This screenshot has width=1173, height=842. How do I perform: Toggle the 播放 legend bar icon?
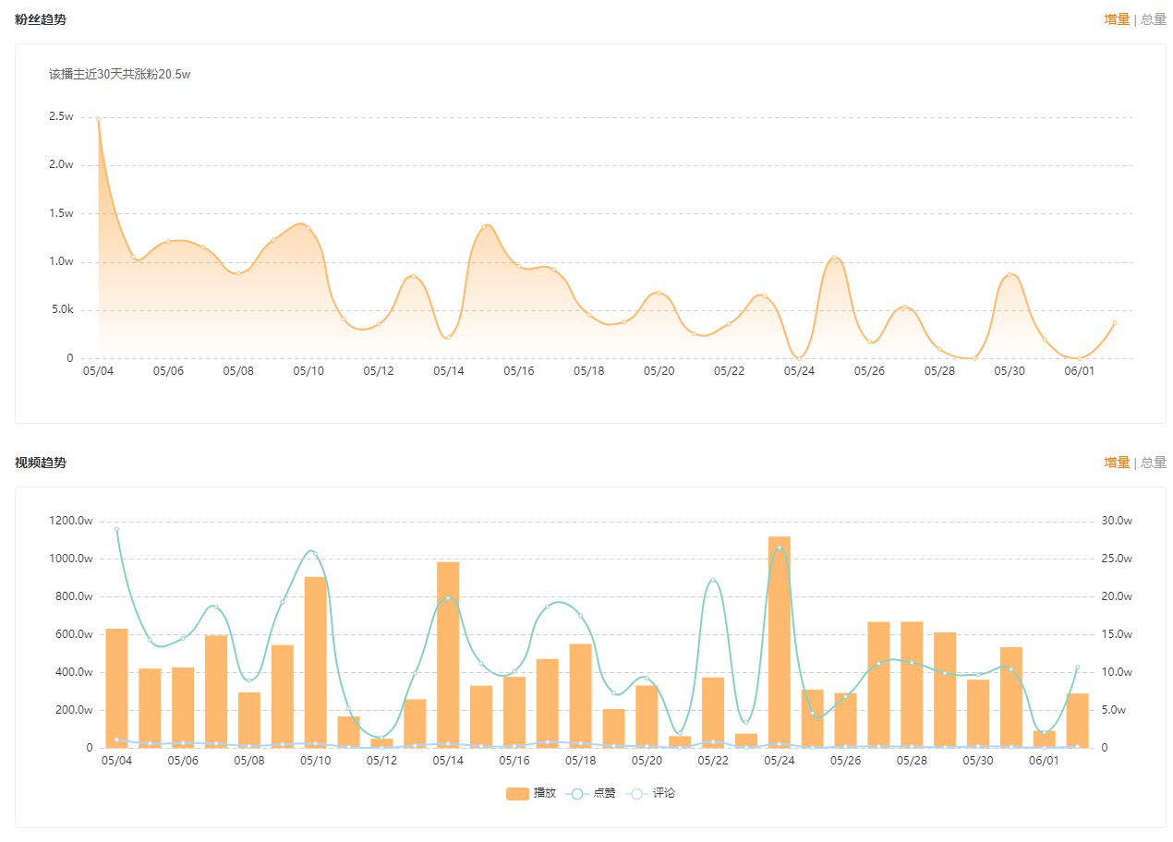pyautogui.click(x=517, y=793)
